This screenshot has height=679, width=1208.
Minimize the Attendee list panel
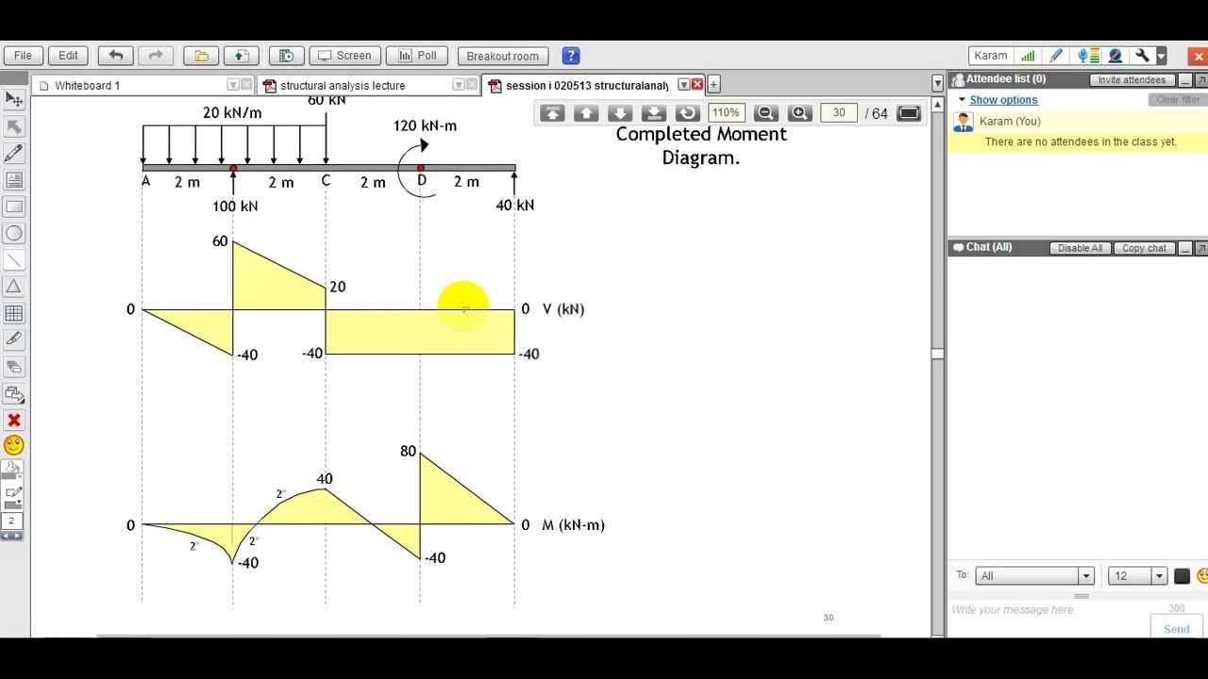pos(1185,80)
